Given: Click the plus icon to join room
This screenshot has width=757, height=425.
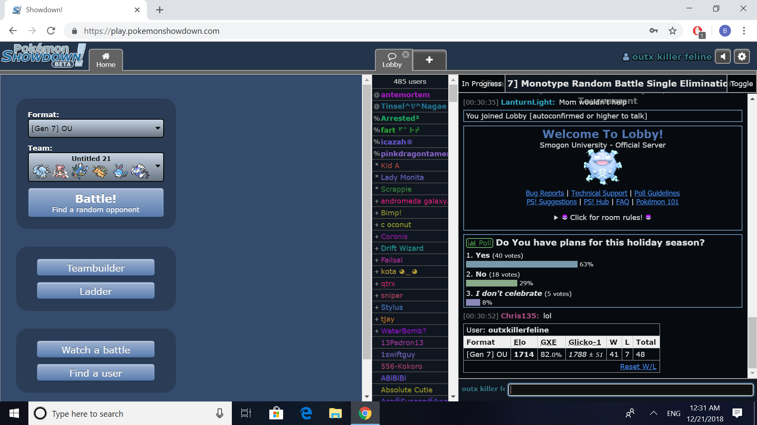Looking at the screenshot, I should click(429, 60).
